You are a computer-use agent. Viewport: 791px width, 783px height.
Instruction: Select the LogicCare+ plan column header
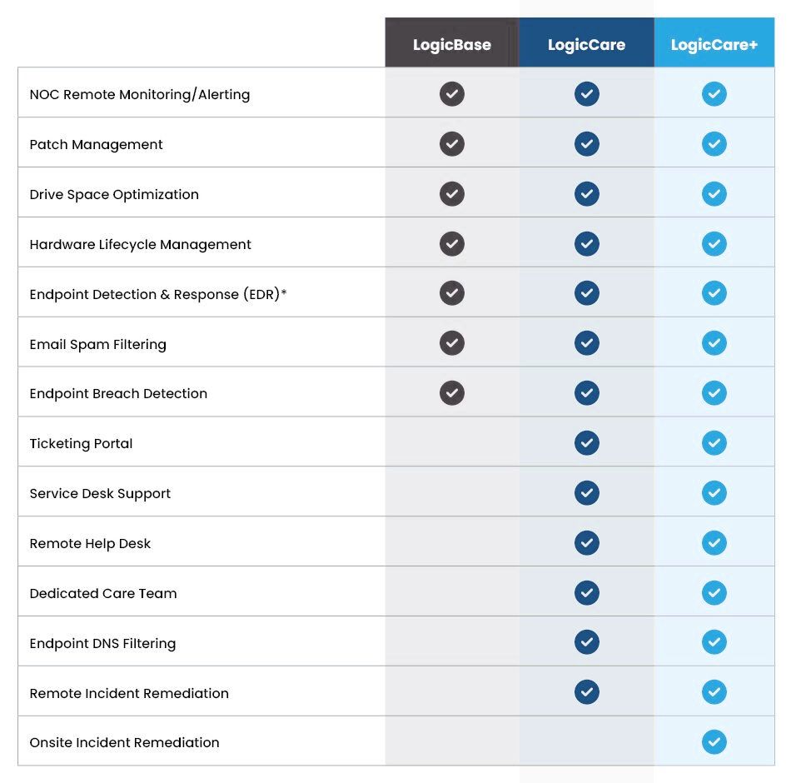coord(714,45)
